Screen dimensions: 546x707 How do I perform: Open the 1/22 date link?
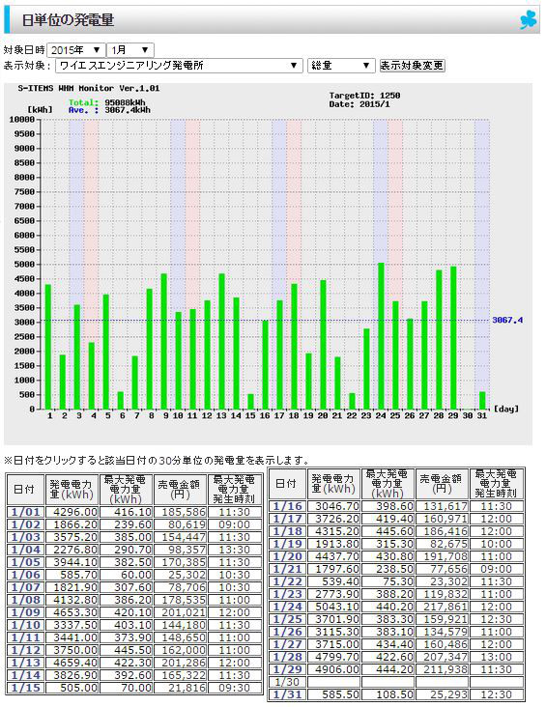click(x=287, y=581)
